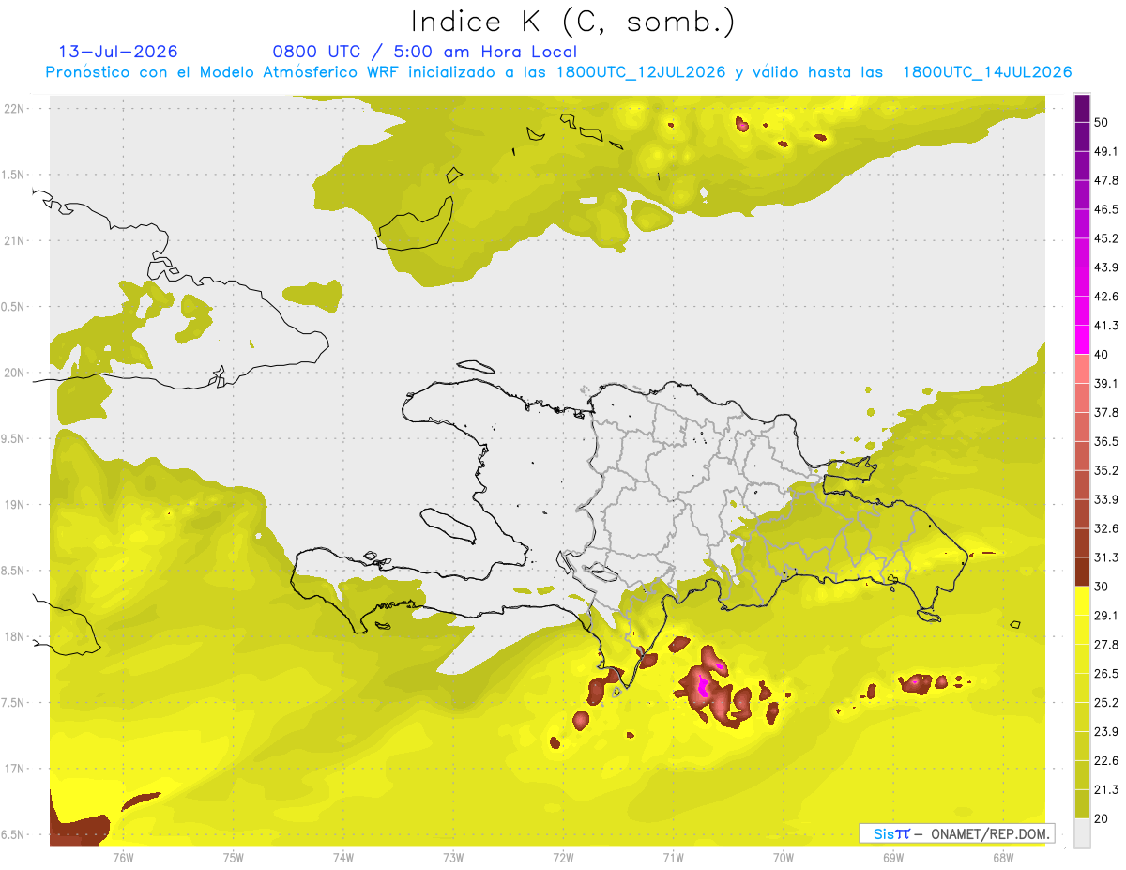Viewport: 1126px width, 870px height.
Task: Click the '29.1' value on the color scale
Action: point(1105,616)
